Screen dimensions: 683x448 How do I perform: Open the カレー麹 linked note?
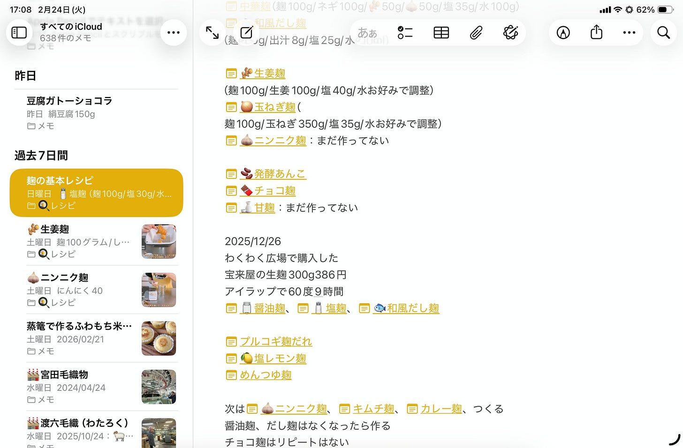[441, 409]
